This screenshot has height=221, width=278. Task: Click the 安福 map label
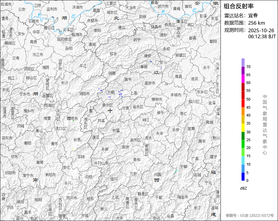click(116, 131)
